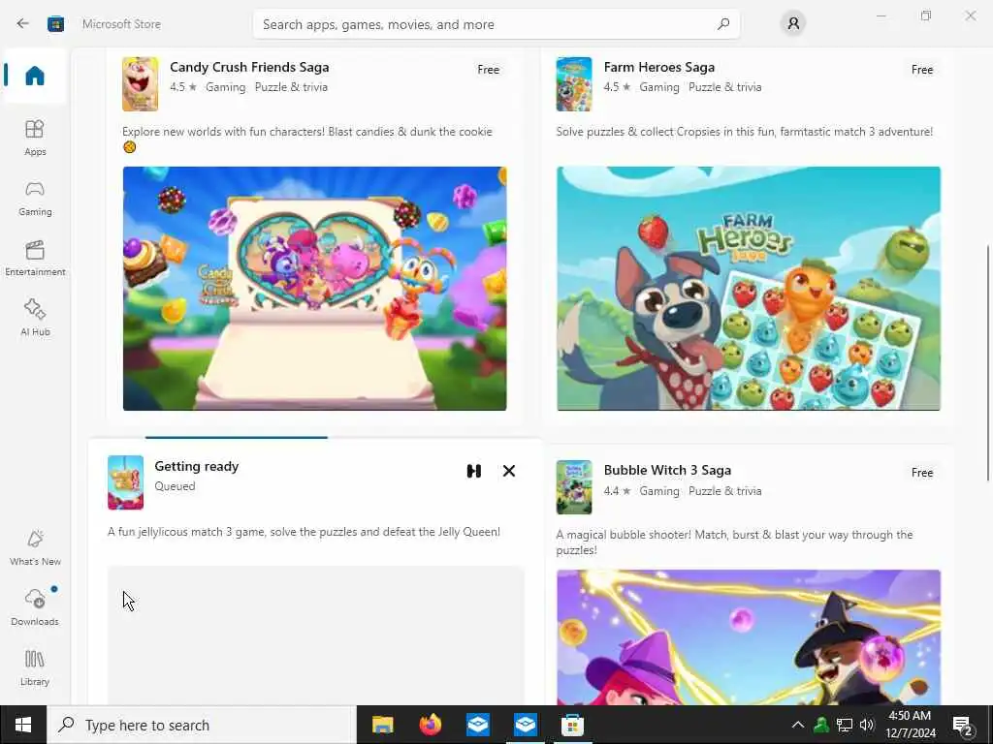Go back using the back arrow
Viewport: 993px width, 744px height.
click(23, 24)
